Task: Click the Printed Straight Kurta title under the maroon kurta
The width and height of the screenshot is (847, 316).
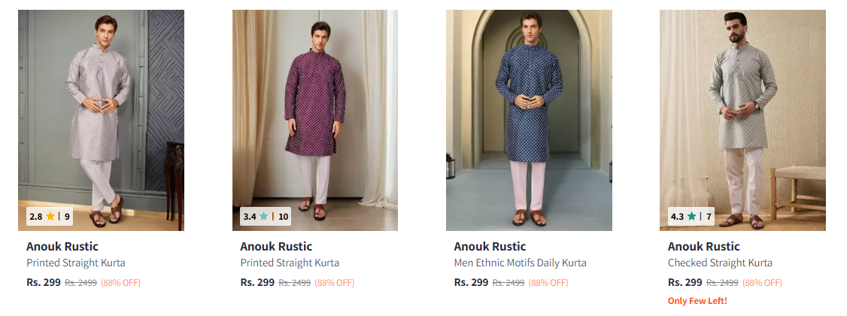Action: pos(290,263)
